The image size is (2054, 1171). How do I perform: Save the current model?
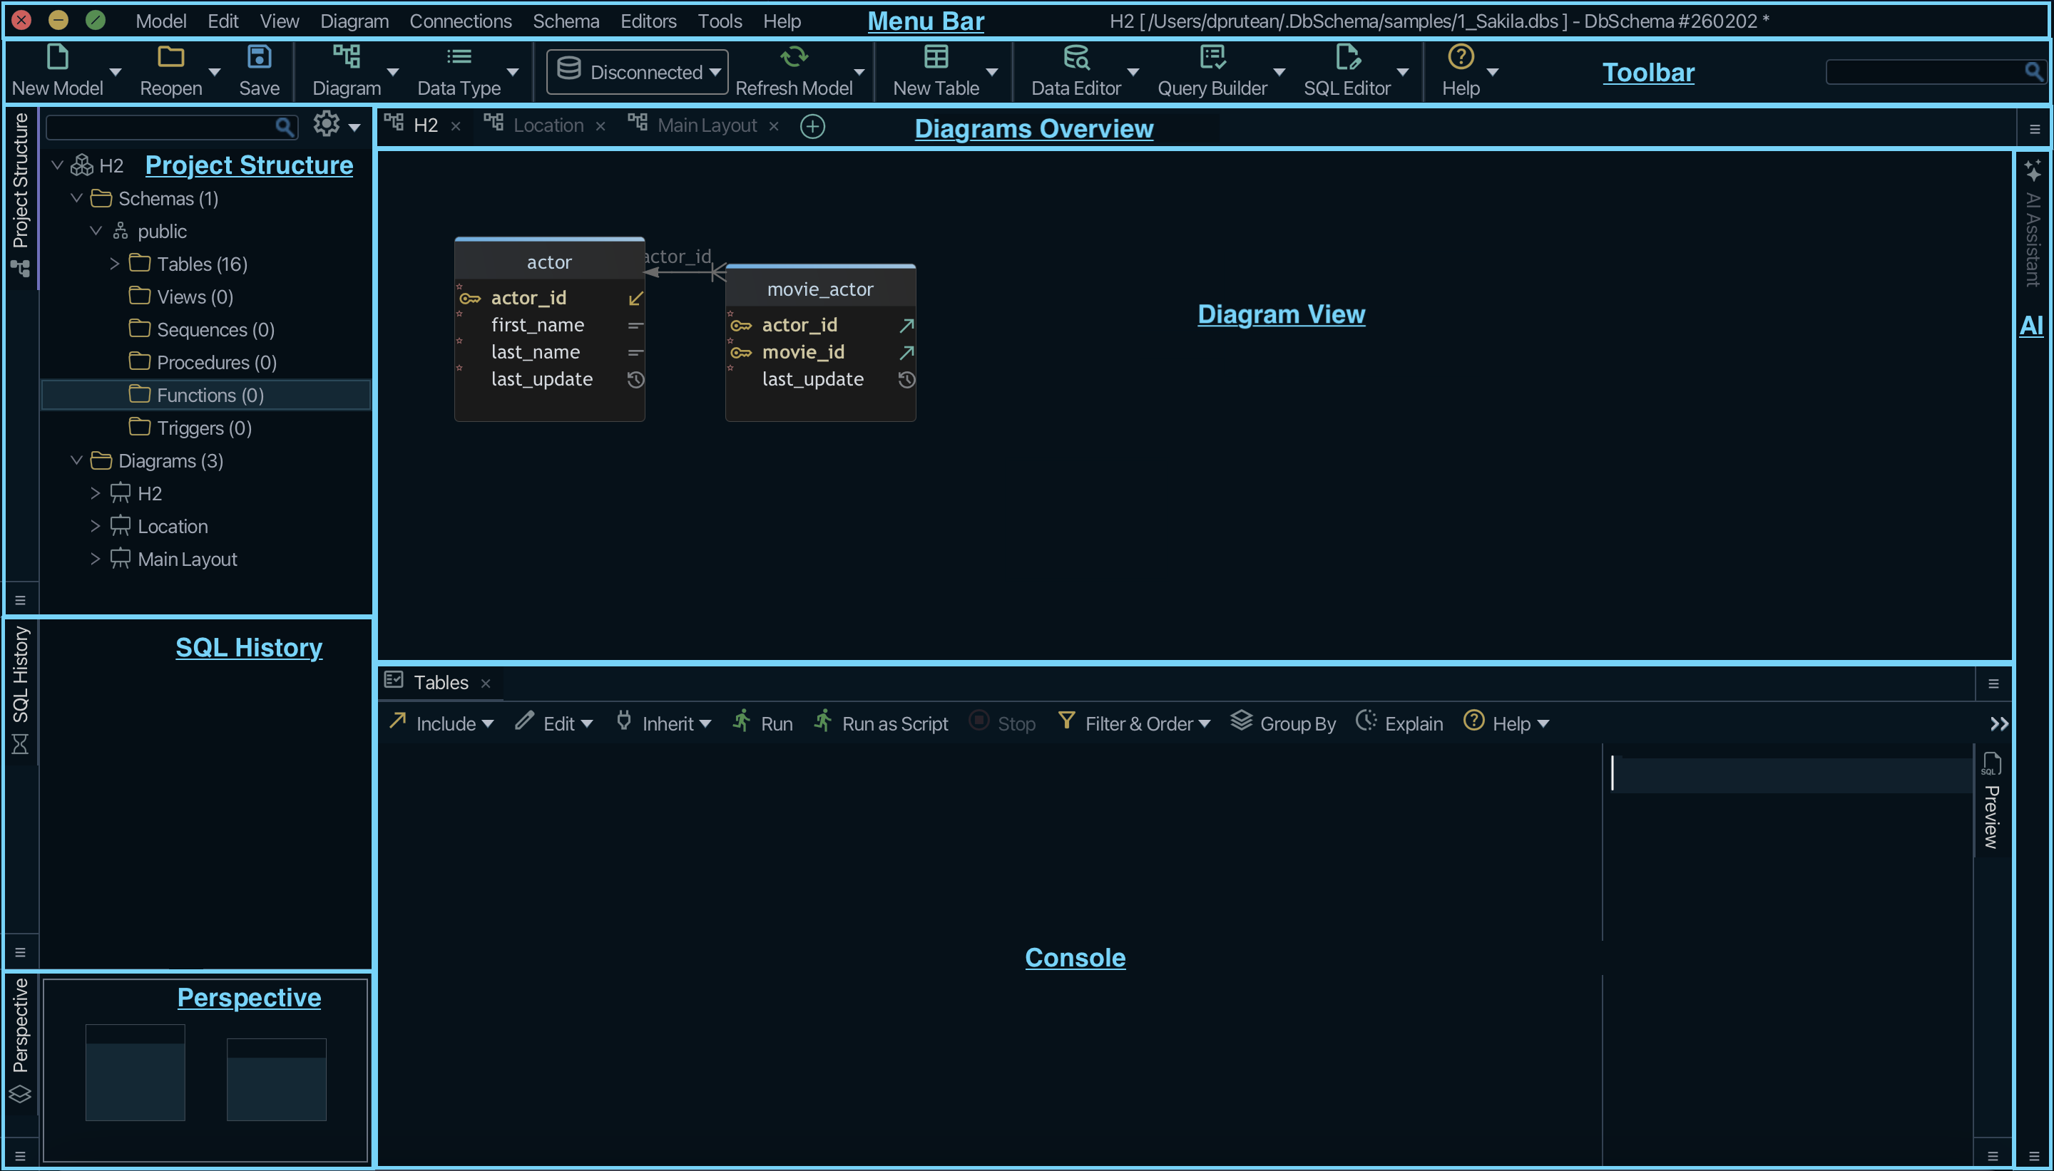click(257, 71)
